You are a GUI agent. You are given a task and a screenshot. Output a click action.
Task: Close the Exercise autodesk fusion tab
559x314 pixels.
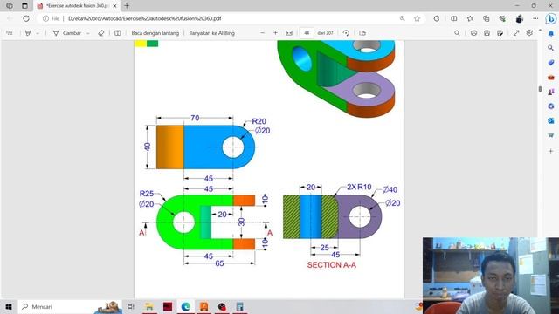114,6
